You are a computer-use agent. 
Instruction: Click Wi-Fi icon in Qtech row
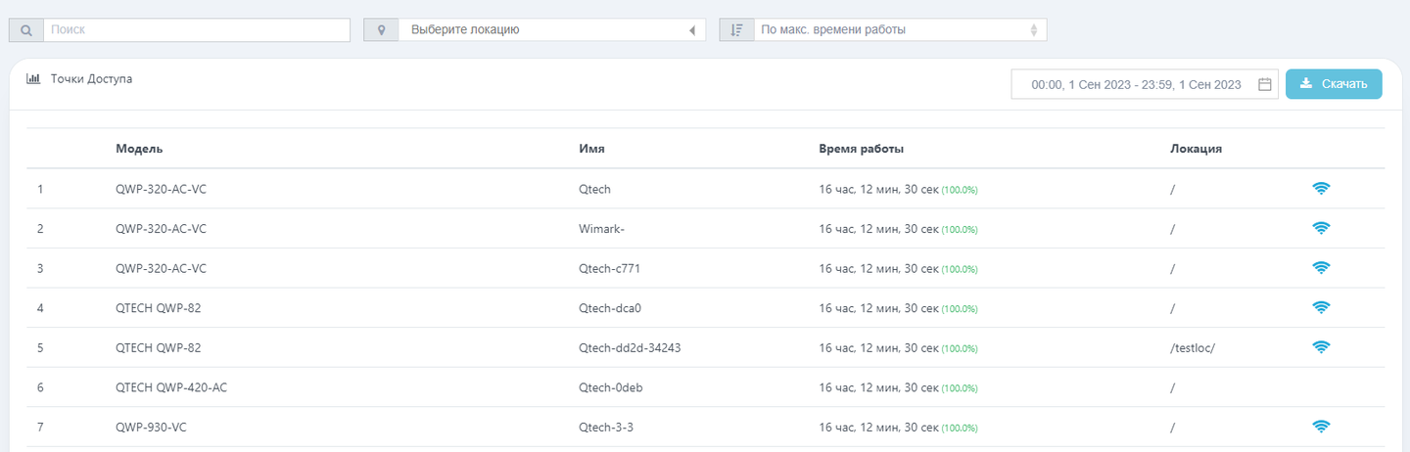tap(1321, 189)
